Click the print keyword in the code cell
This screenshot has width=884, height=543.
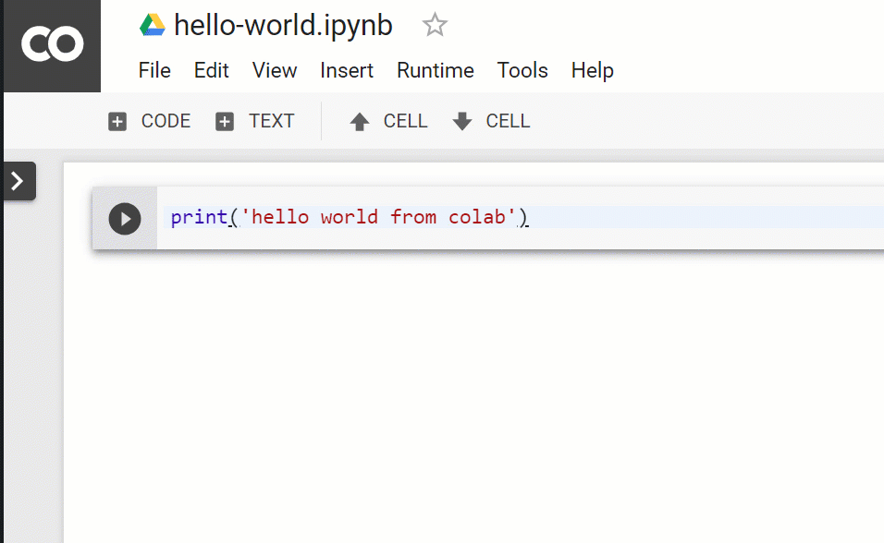(x=199, y=217)
